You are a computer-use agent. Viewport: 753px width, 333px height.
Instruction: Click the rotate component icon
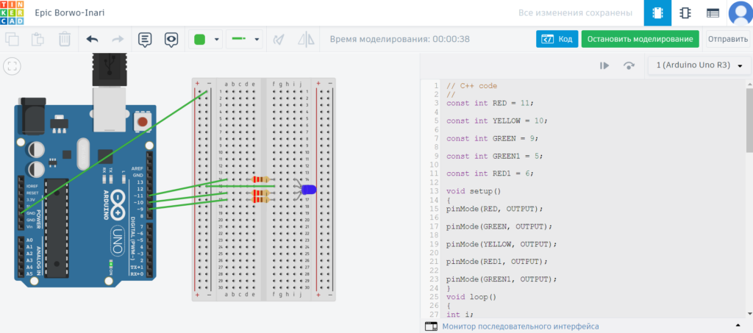coord(277,40)
